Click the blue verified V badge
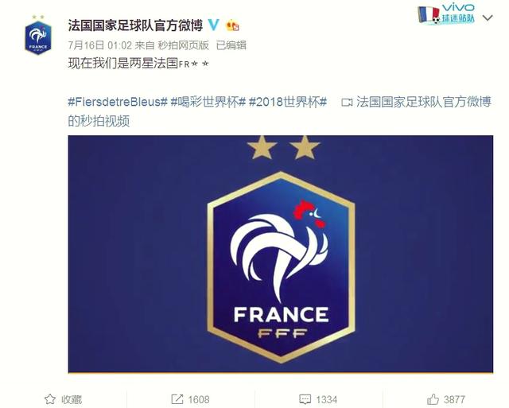 214,25
